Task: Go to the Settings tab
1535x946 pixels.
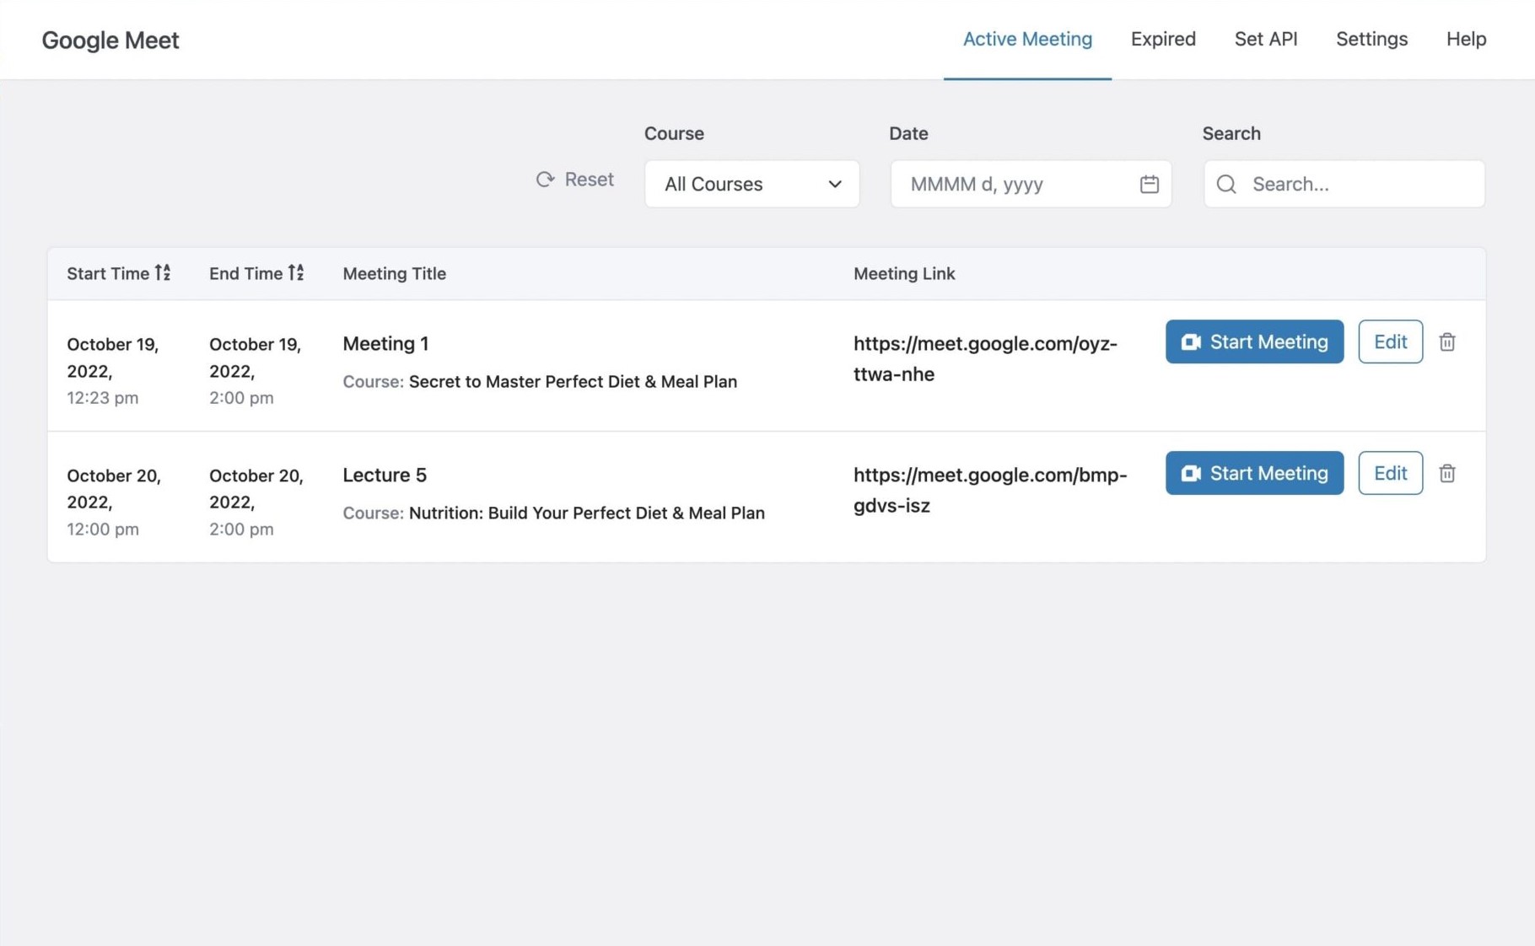Action: [1371, 39]
